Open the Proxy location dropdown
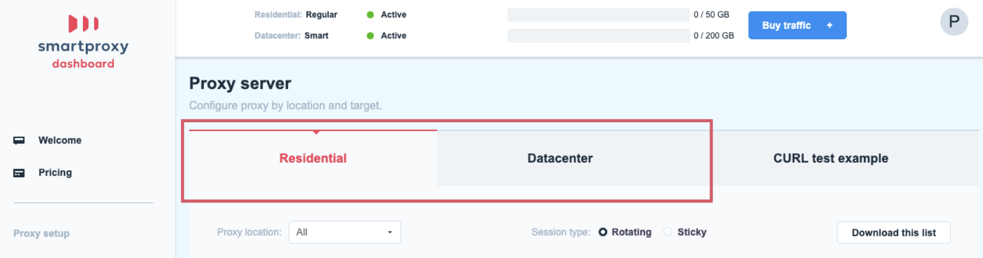983x258 pixels. [345, 232]
